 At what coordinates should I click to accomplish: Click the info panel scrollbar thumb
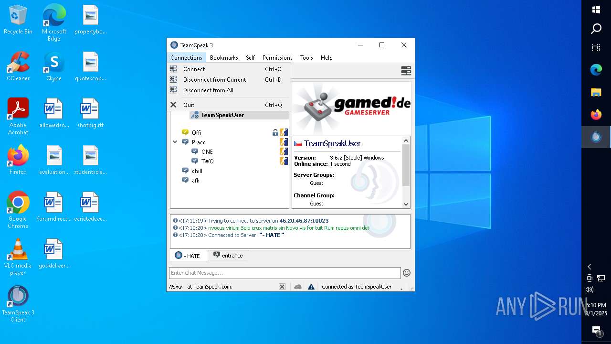point(406,165)
